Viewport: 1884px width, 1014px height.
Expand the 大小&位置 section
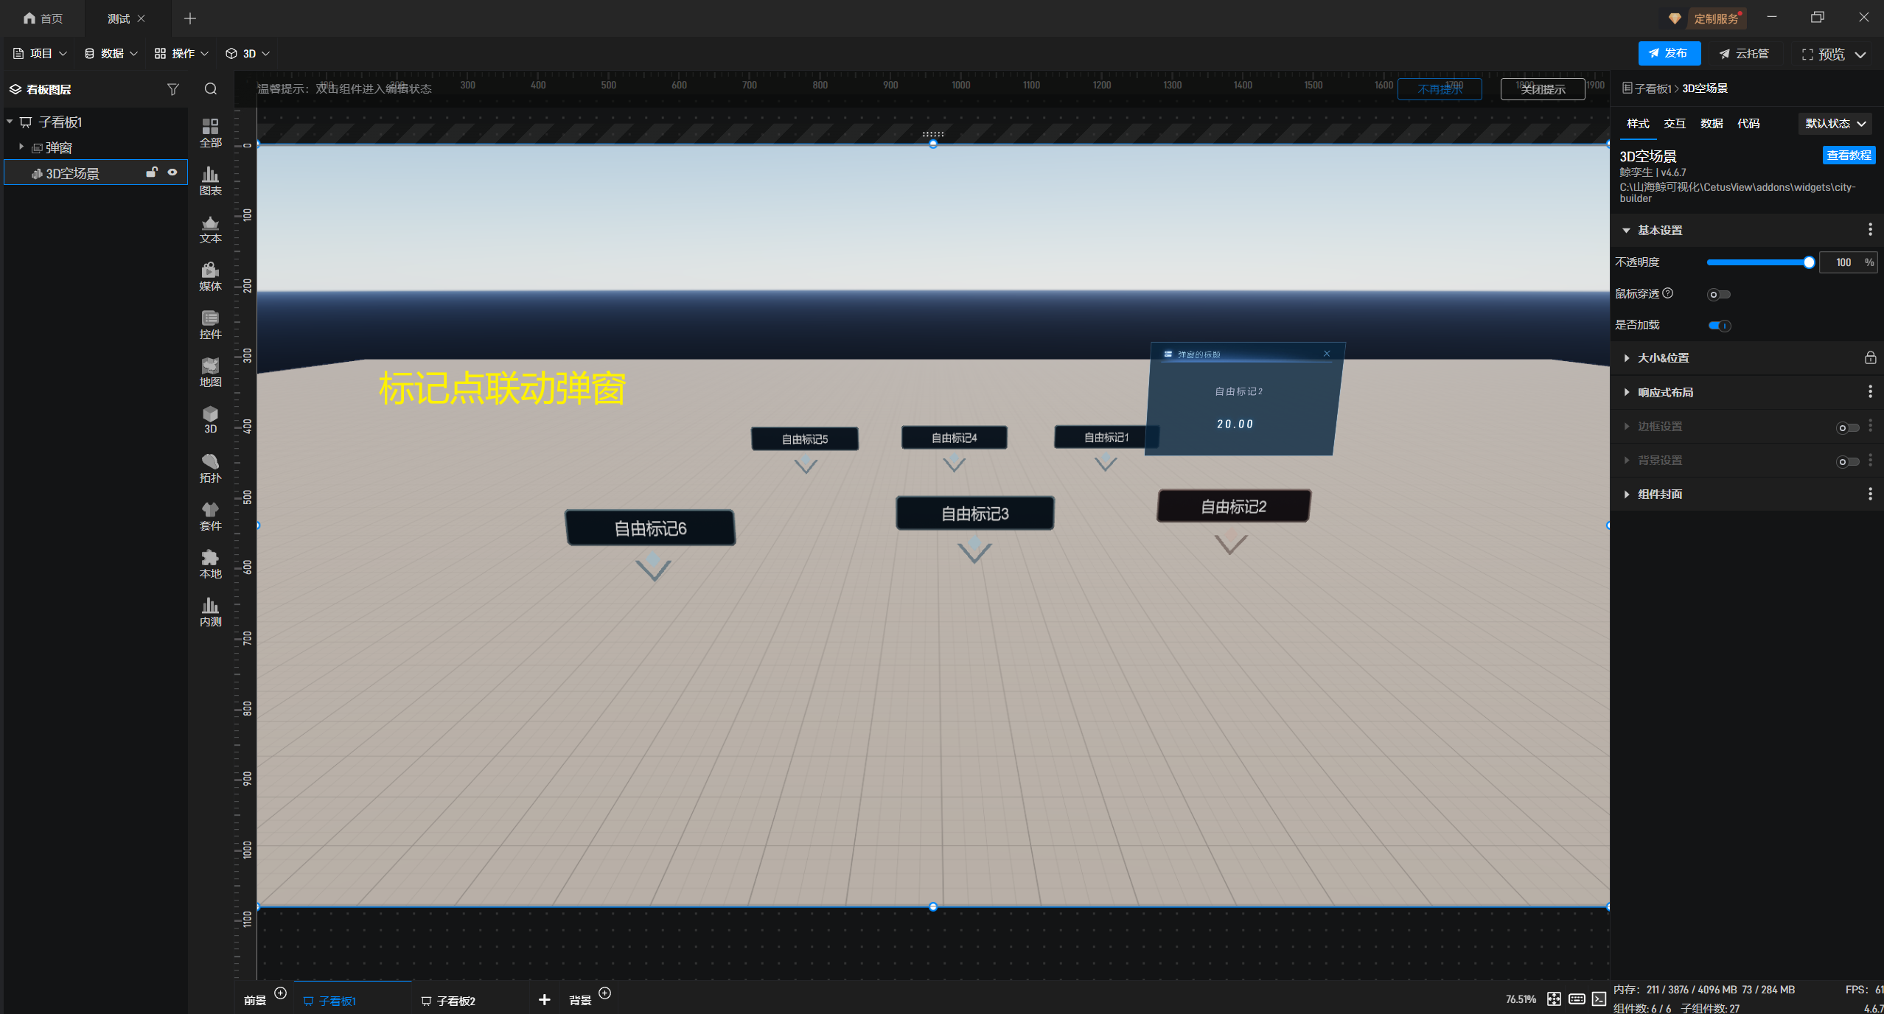pyautogui.click(x=1663, y=358)
